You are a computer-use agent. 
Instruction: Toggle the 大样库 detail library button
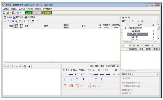click(x=47, y=13)
